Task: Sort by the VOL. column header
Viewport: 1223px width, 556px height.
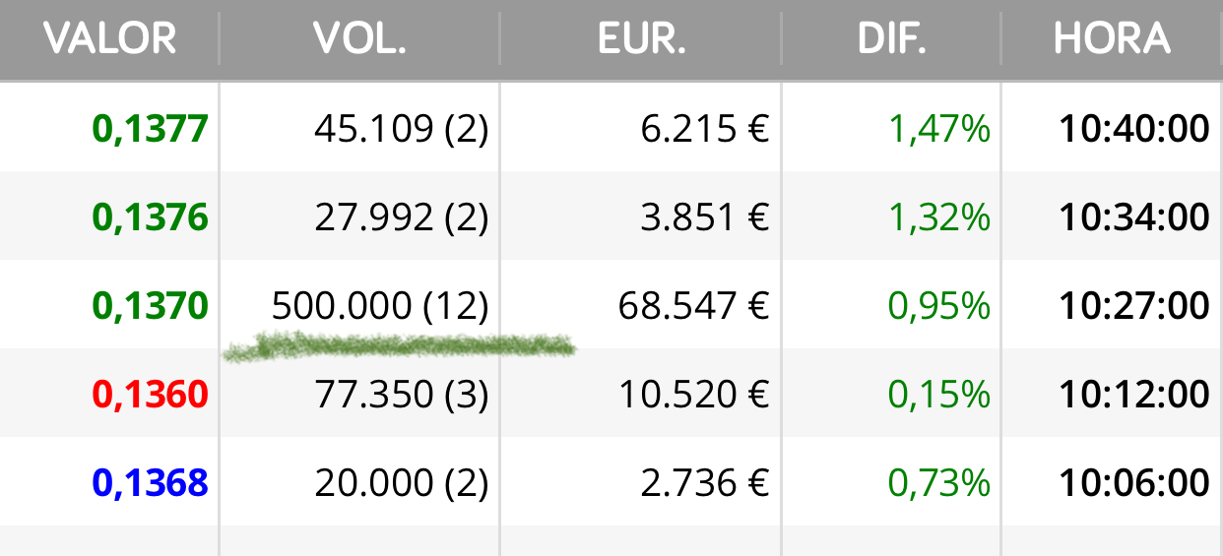Action: [359, 39]
